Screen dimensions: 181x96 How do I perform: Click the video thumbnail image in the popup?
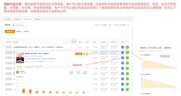[x=20, y=58]
